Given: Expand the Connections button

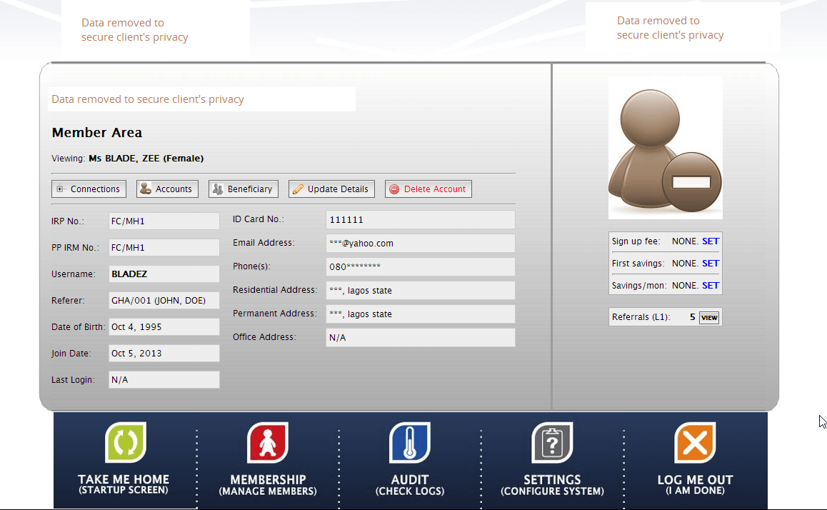Looking at the screenshot, I should 89,189.
